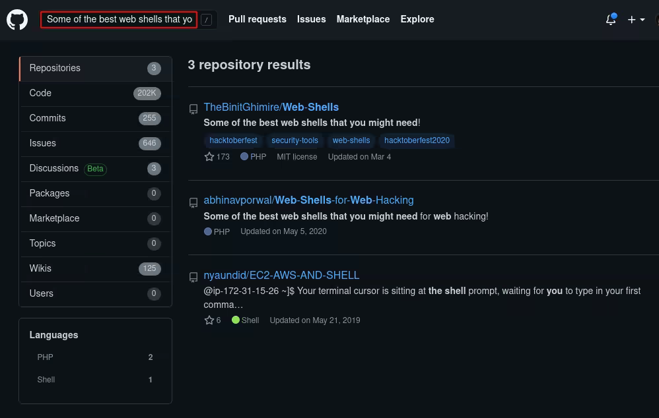Click the GitHub Octocat logo

[17, 20]
